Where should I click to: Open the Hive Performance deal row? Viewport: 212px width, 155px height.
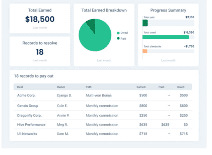point(103,125)
